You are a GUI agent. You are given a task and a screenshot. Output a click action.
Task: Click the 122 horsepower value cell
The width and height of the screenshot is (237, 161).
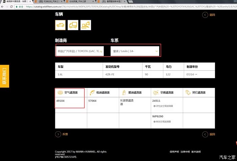coord(173,74)
